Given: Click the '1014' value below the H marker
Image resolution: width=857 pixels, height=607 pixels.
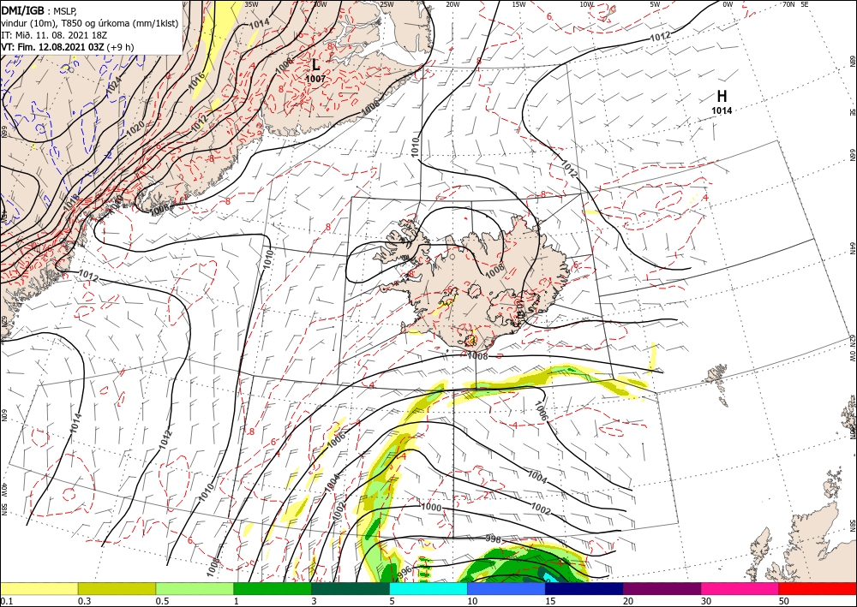Looking at the screenshot, I should 722,110.
